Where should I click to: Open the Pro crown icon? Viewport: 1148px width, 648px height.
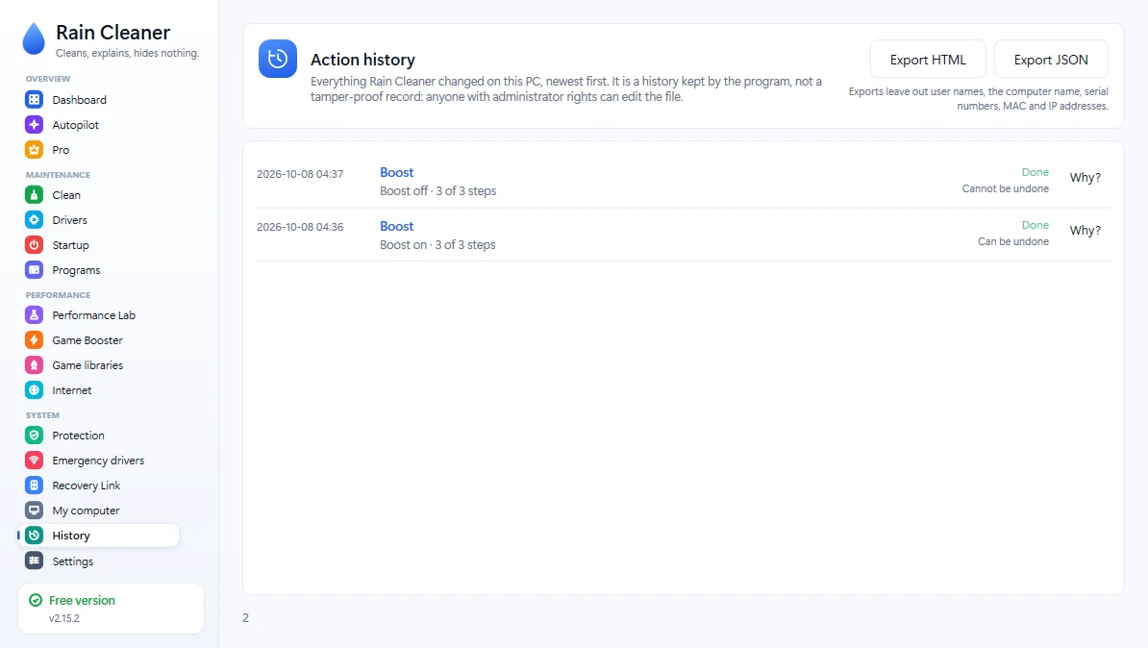pos(34,149)
